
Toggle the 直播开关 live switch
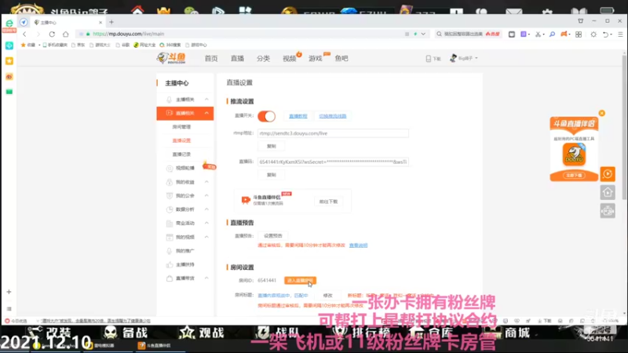pos(266,116)
